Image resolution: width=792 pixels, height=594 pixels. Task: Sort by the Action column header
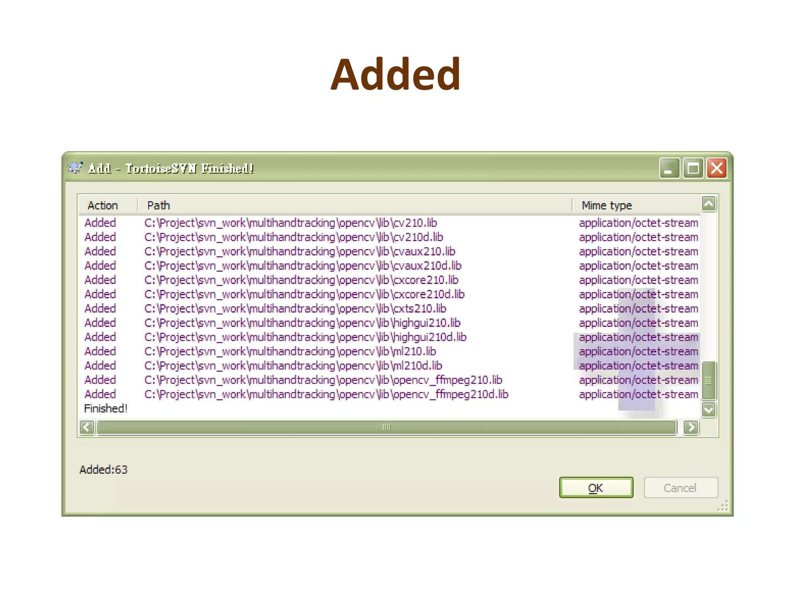[103, 205]
